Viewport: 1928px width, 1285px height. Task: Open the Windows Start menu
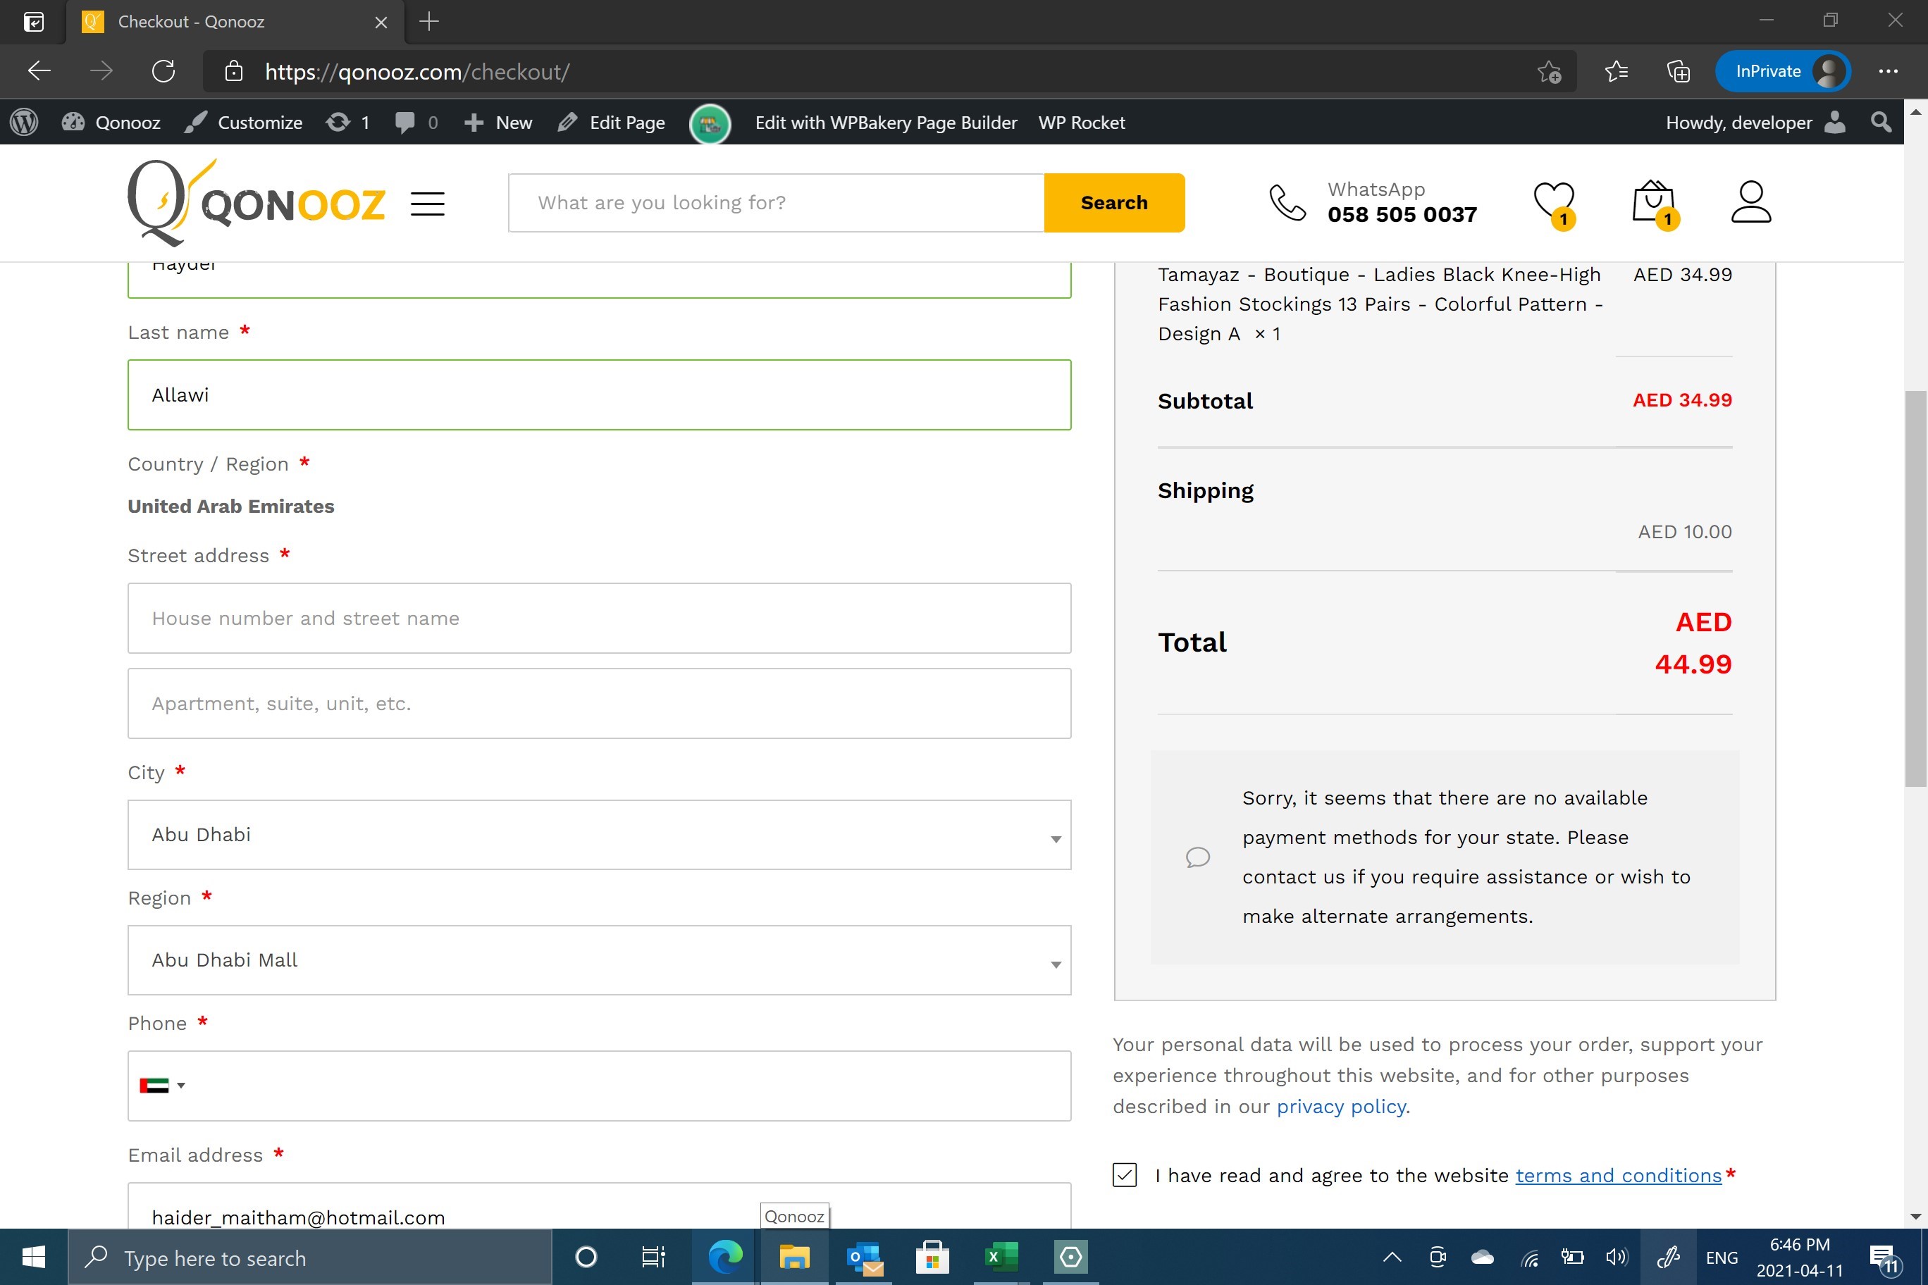(x=34, y=1256)
